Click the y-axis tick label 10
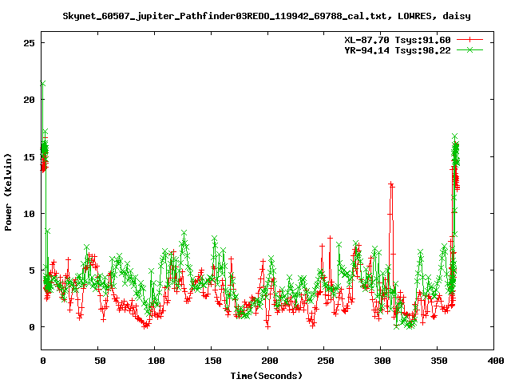 [x=29, y=214]
